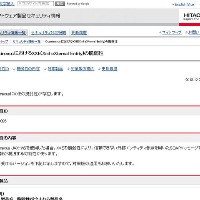This screenshot has height=200, width=200.
Task: Click the sentence XXEの脆弱性が存在します
Action: point(32,94)
